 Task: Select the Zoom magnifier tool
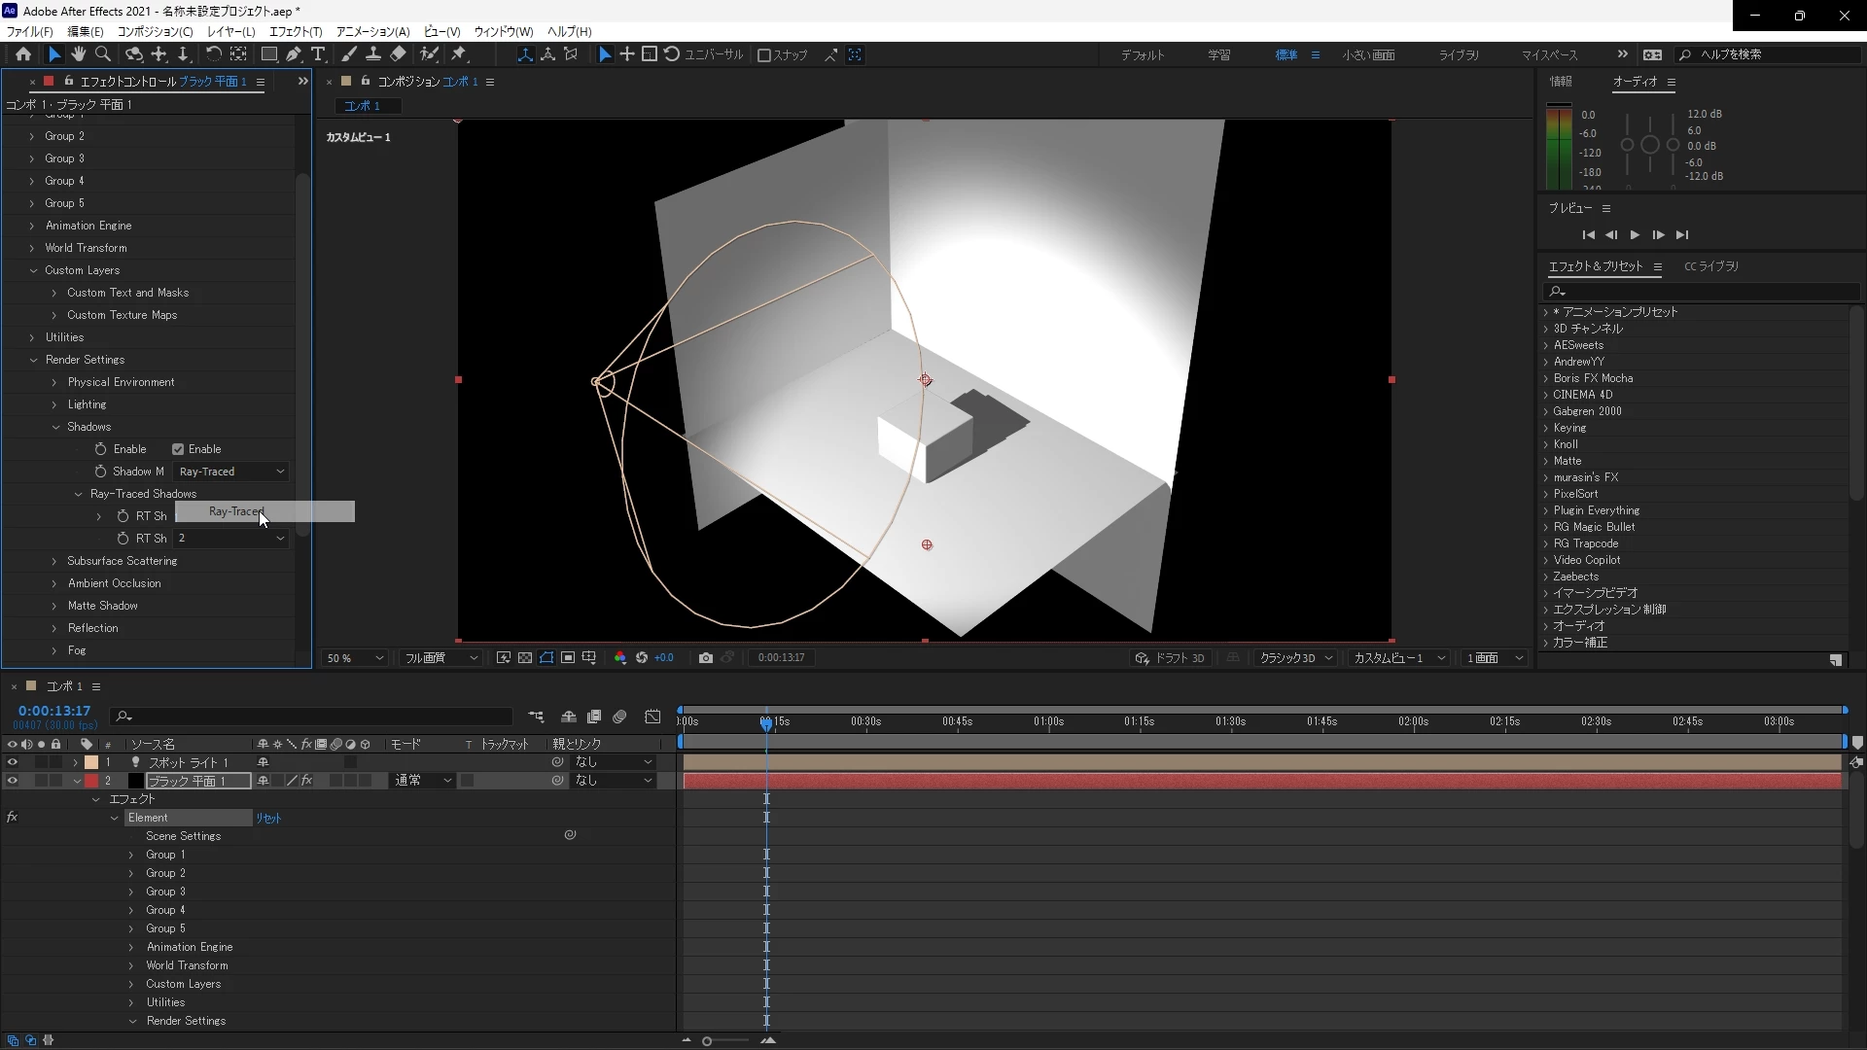103,54
